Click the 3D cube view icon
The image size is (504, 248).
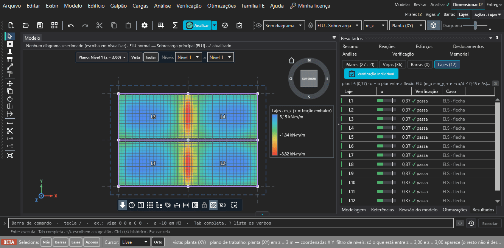pyautogui.click(x=434, y=25)
